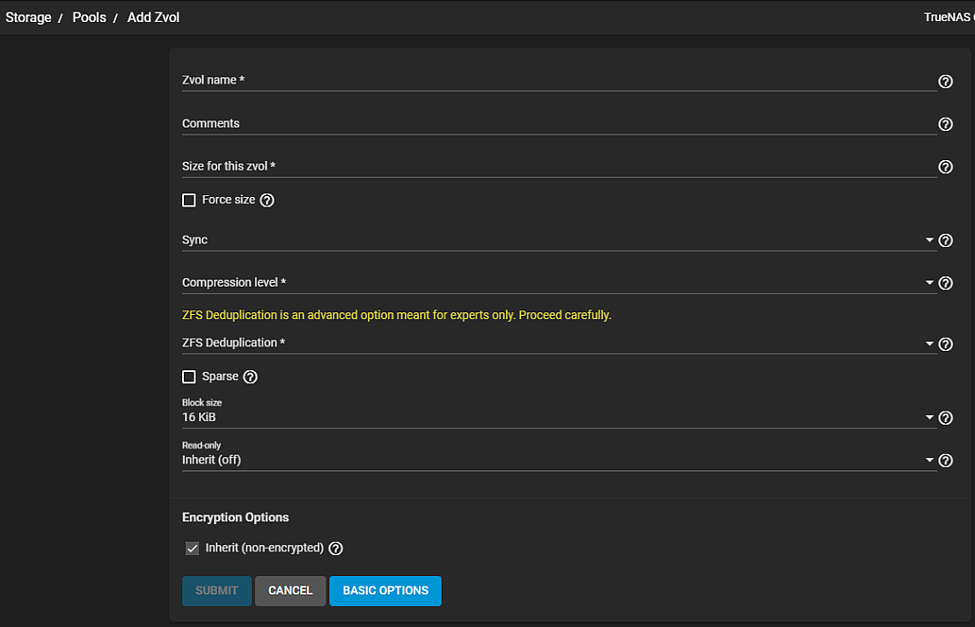Show help for the Sync option
Screen dimensions: 975x627
click(x=946, y=241)
